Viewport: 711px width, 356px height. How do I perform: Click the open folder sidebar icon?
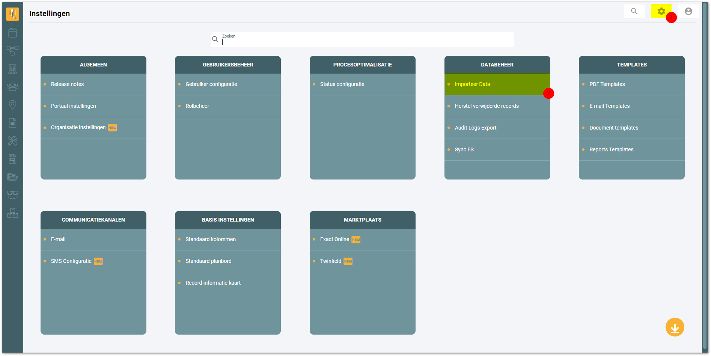coord(12,177)
